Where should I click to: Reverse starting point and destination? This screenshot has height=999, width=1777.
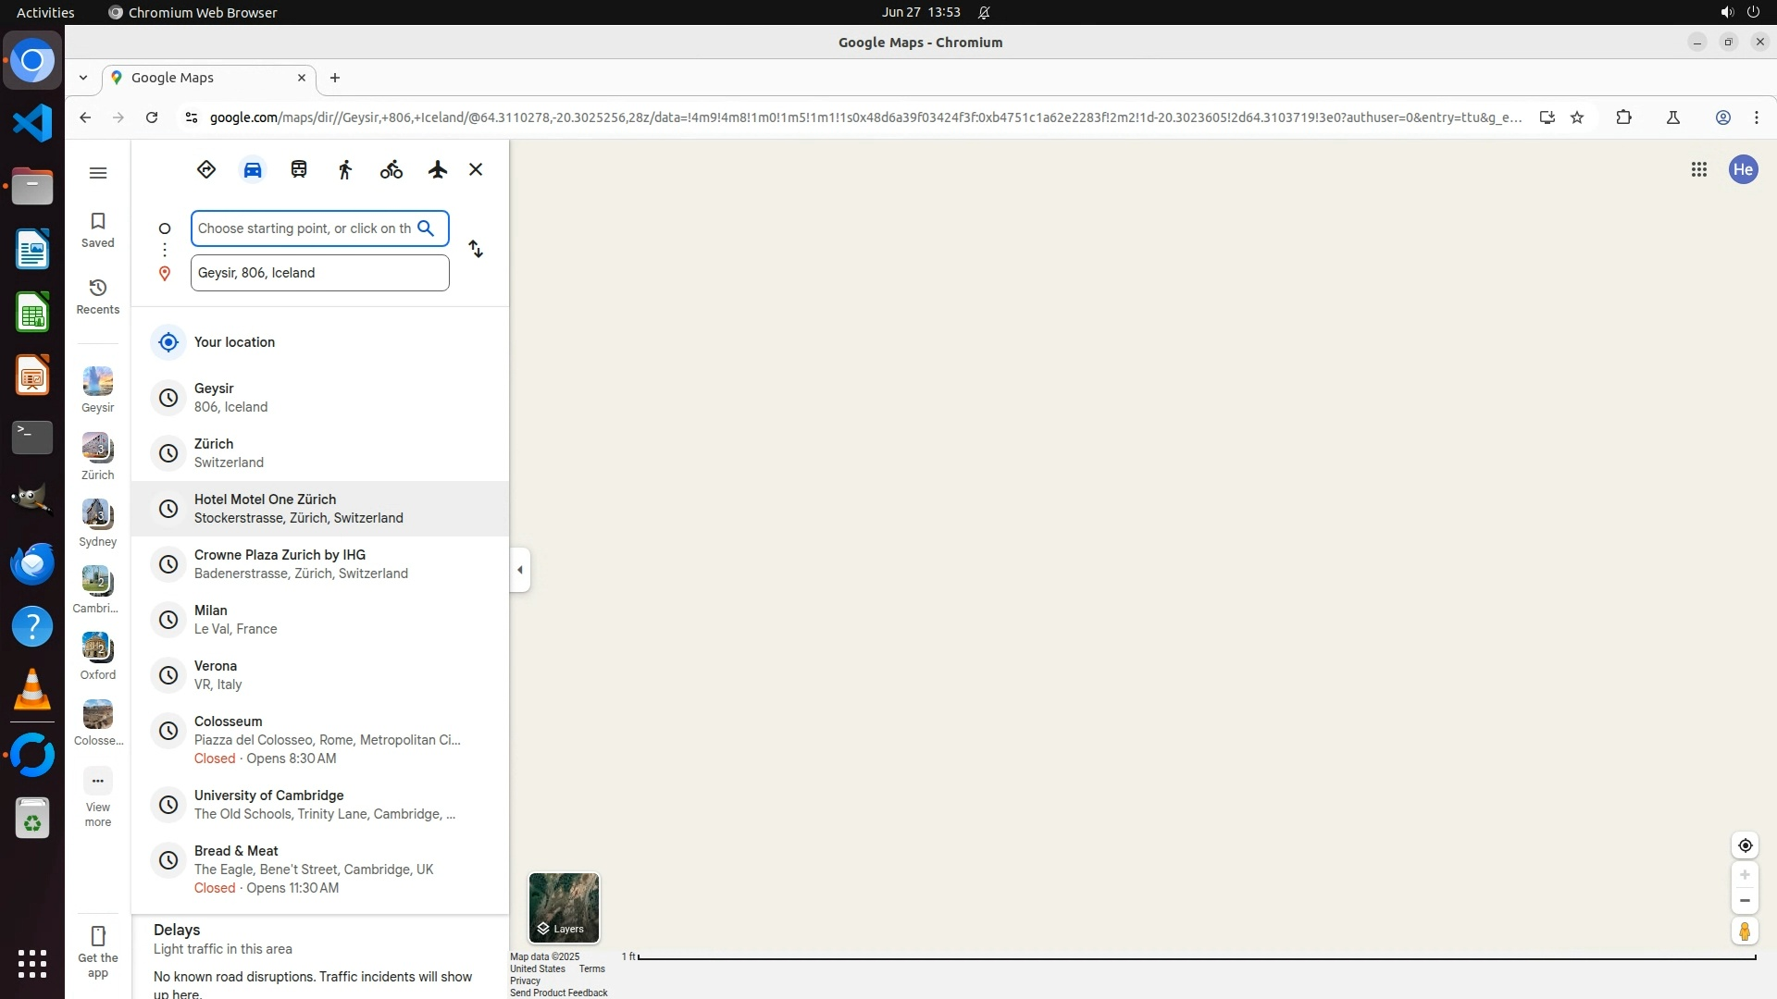click(x=476, y=250)
